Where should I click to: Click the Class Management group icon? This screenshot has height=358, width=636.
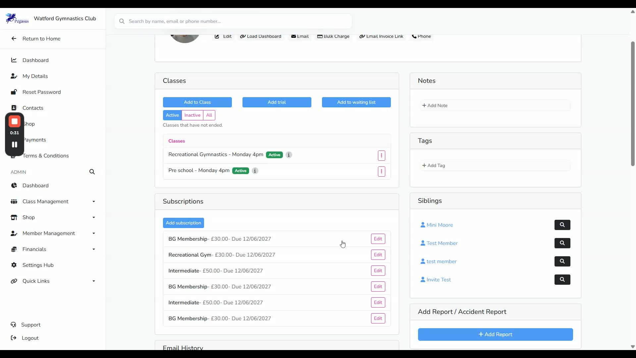[x=14, y=202]
